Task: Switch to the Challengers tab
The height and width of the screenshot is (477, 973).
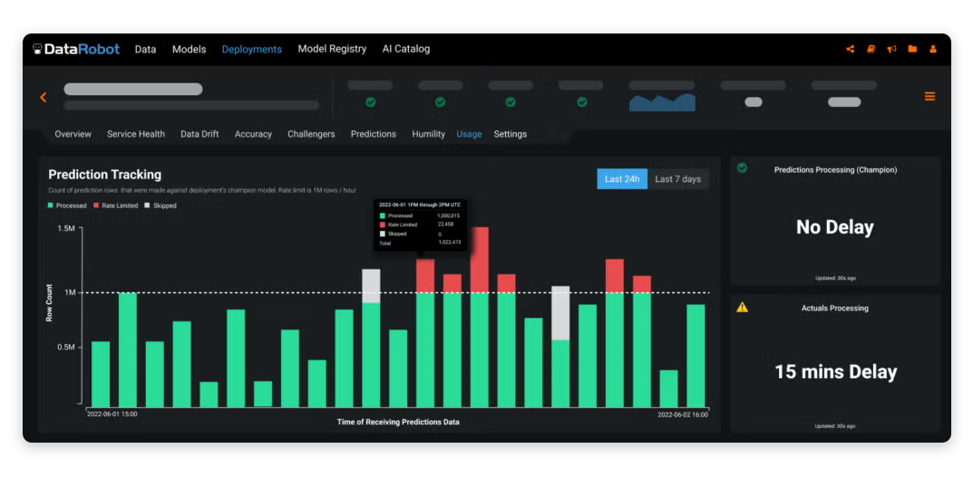Action: [x=311, y=134]
